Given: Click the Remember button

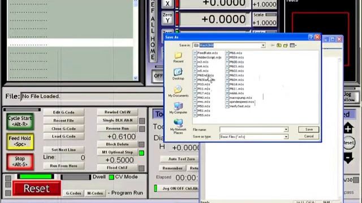Looking at the screenshot, I should coord(173,168).
